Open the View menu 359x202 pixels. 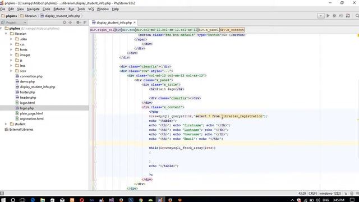(x=20, y=9)
